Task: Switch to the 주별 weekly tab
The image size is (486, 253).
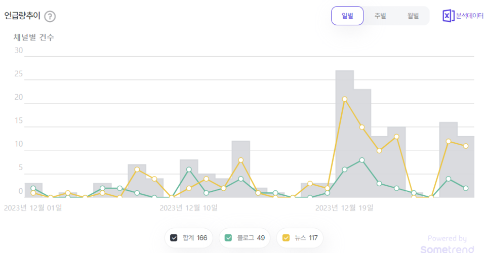Action: coord(380,16)
